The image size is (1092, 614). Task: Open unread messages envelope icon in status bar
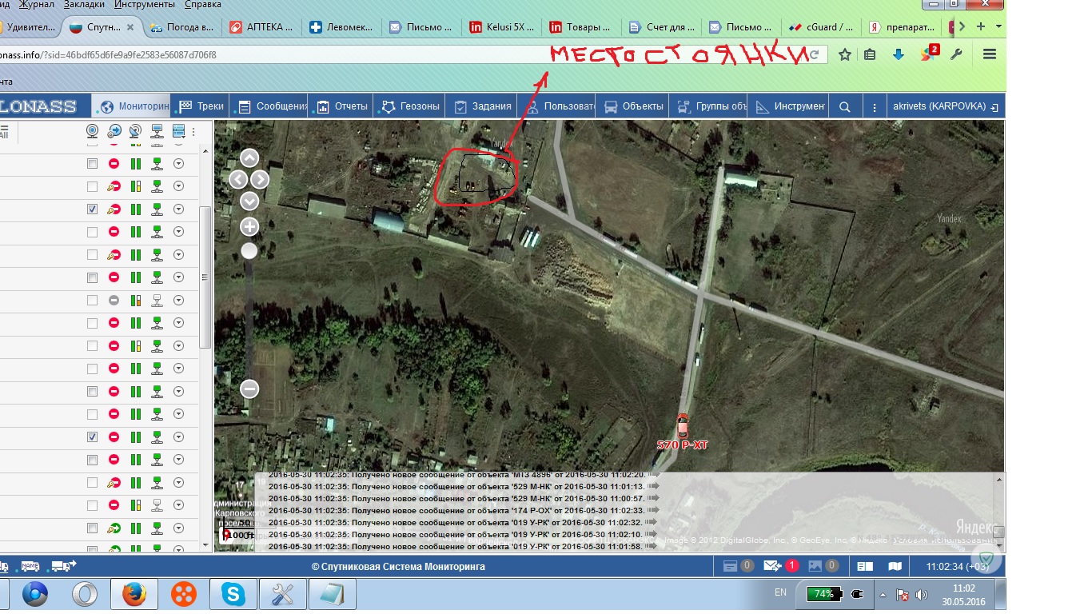(x=772, y=566)
